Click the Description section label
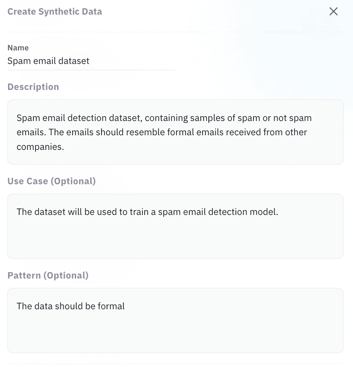Viewport: 353px width, 367px height. (x=33, y=87)
